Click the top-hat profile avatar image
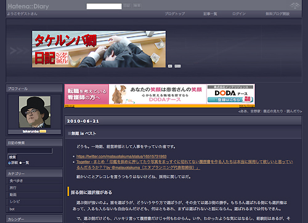This screenshot has height=223, width=308. 34,112
